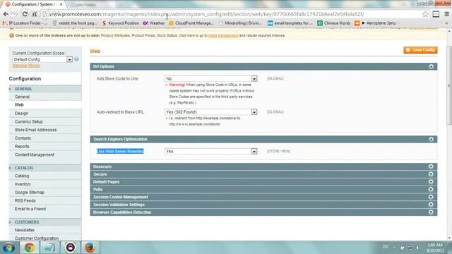The width and height of the screenshot is (452, 254).
Task: Click the page vertical scrollbar
Action: [449, 86]
